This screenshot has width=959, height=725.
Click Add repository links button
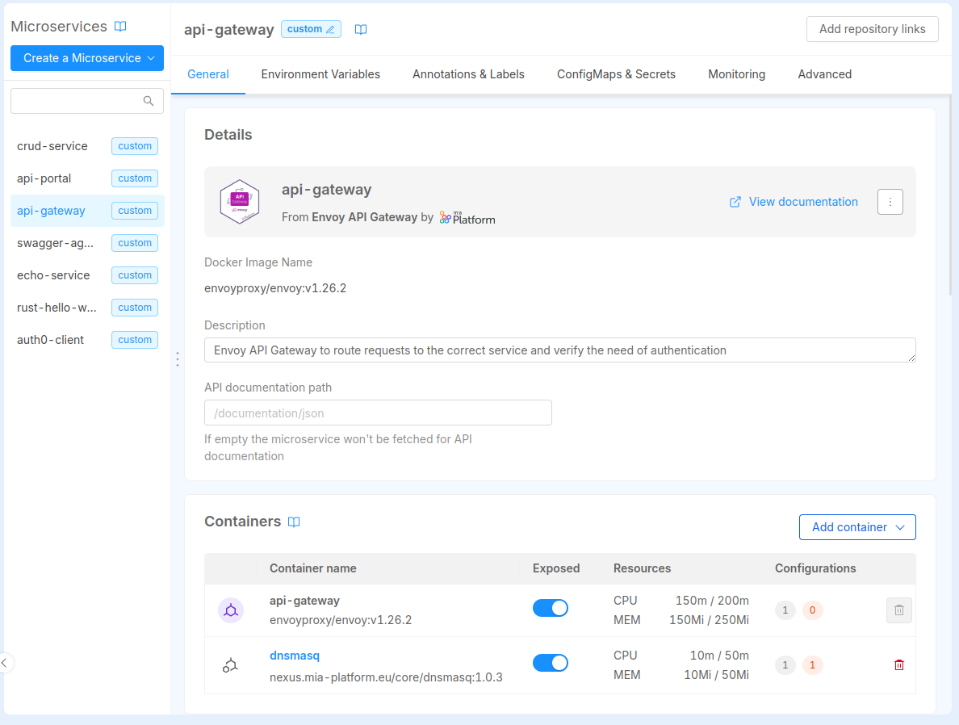(x=872, y=29)
